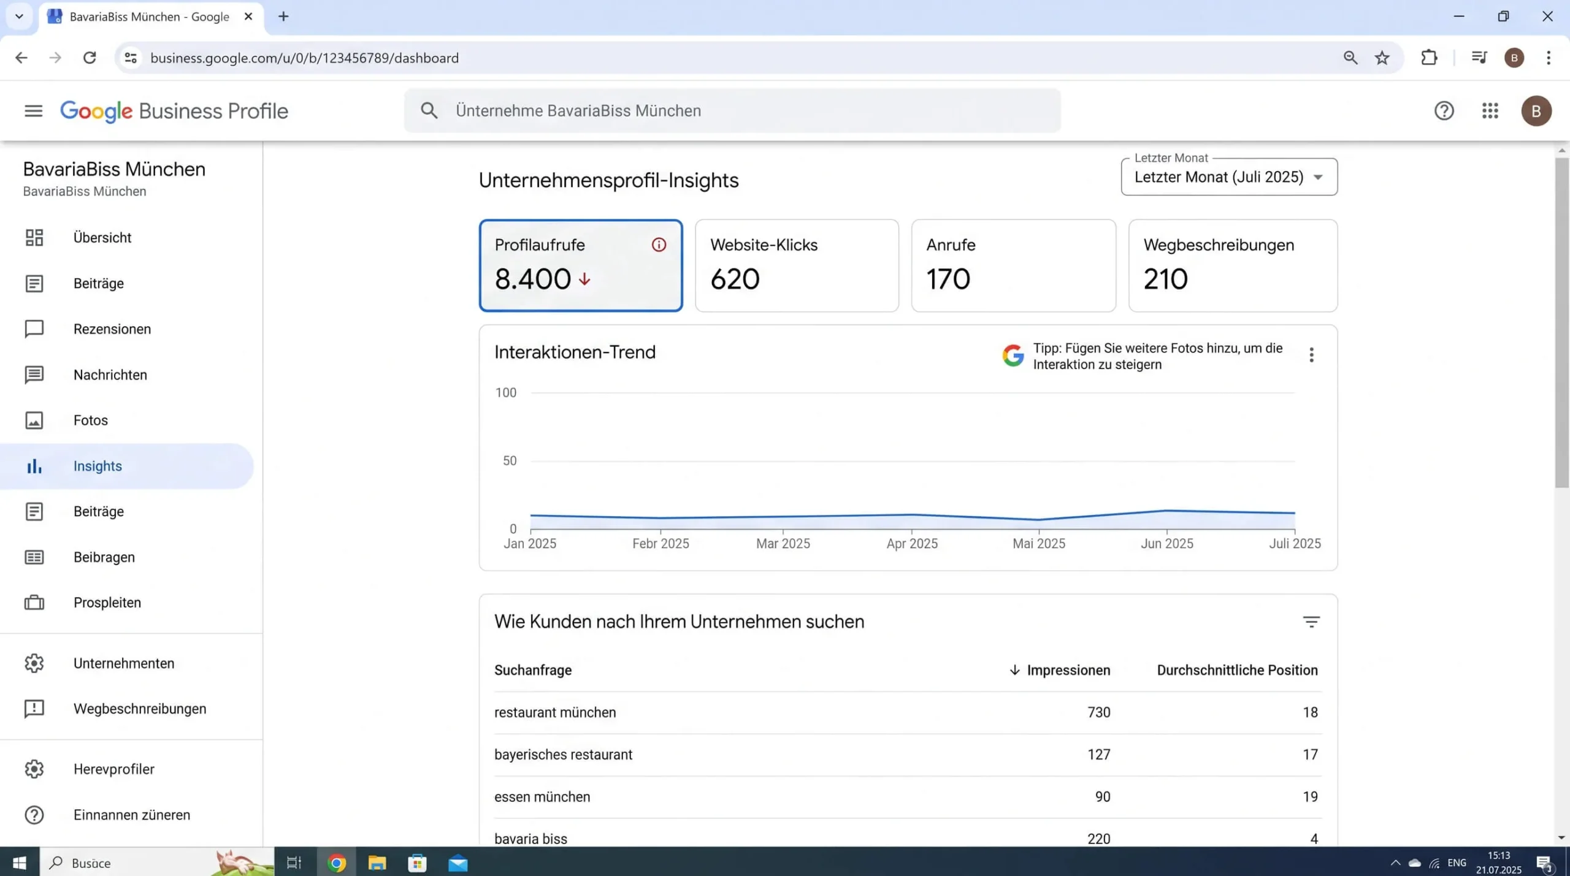
Task: Click the Juli 2025 chart axis label
Action: tap(1295, 544)
